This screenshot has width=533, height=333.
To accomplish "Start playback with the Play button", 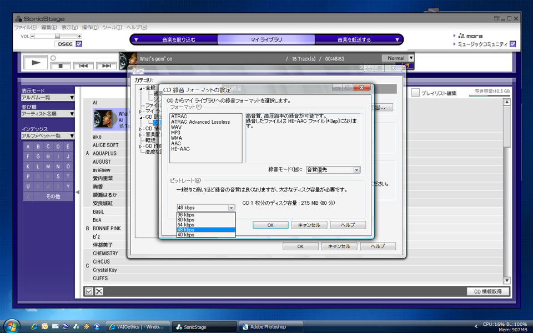I will [36, 63].
